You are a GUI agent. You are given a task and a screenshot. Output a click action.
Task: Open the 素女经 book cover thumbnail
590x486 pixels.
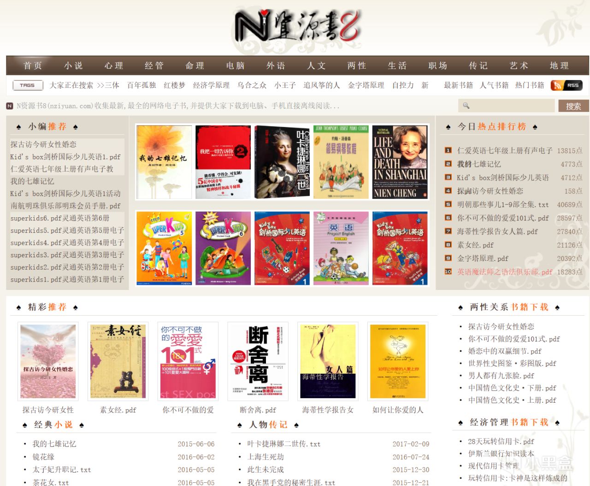coord(118,361)
